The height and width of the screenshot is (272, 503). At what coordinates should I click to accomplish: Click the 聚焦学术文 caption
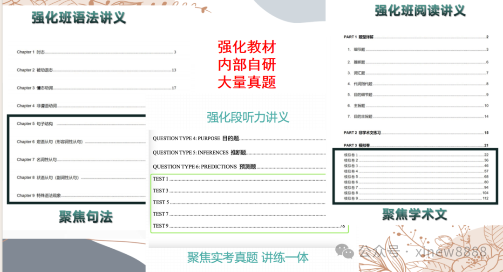(x=415, y=214)
